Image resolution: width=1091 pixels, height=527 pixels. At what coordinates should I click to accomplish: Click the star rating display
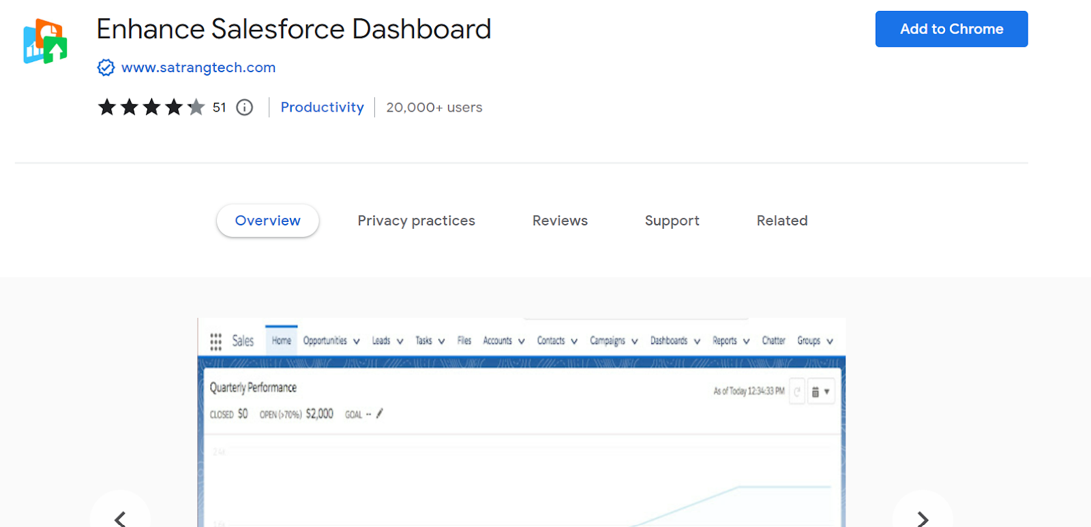(x=151, y=108)
